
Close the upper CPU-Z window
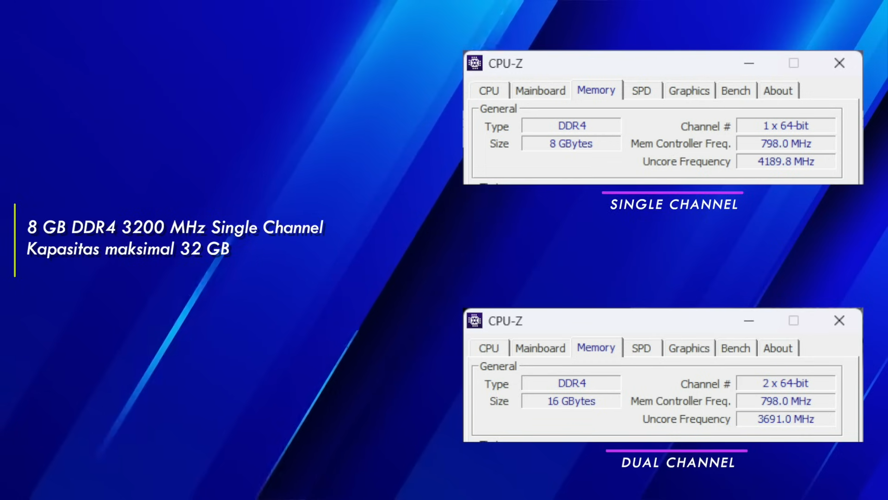839,63
